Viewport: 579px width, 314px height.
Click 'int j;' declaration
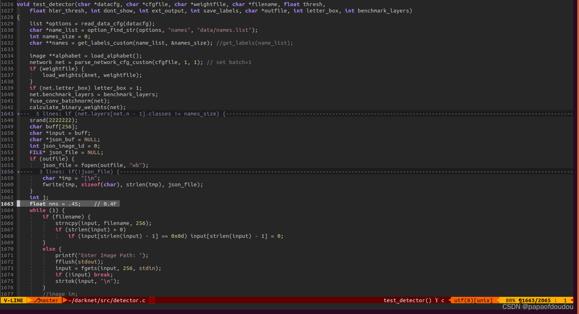(39, 197)
